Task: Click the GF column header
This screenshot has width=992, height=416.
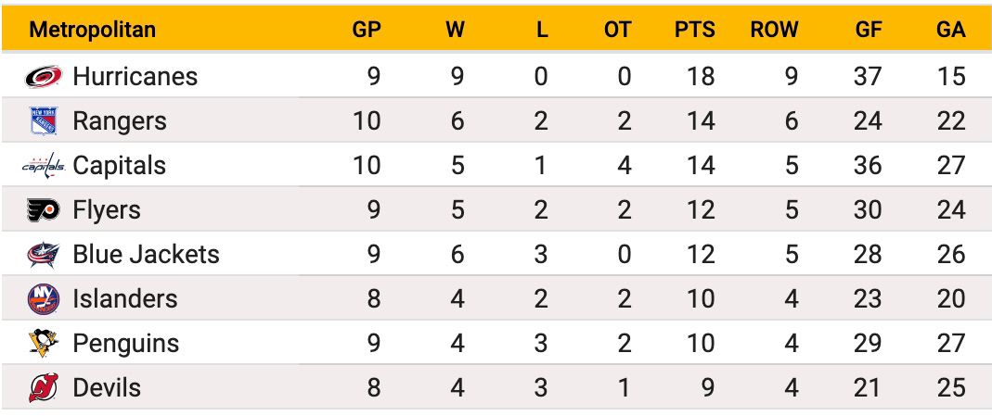Action: pos(868,29)
